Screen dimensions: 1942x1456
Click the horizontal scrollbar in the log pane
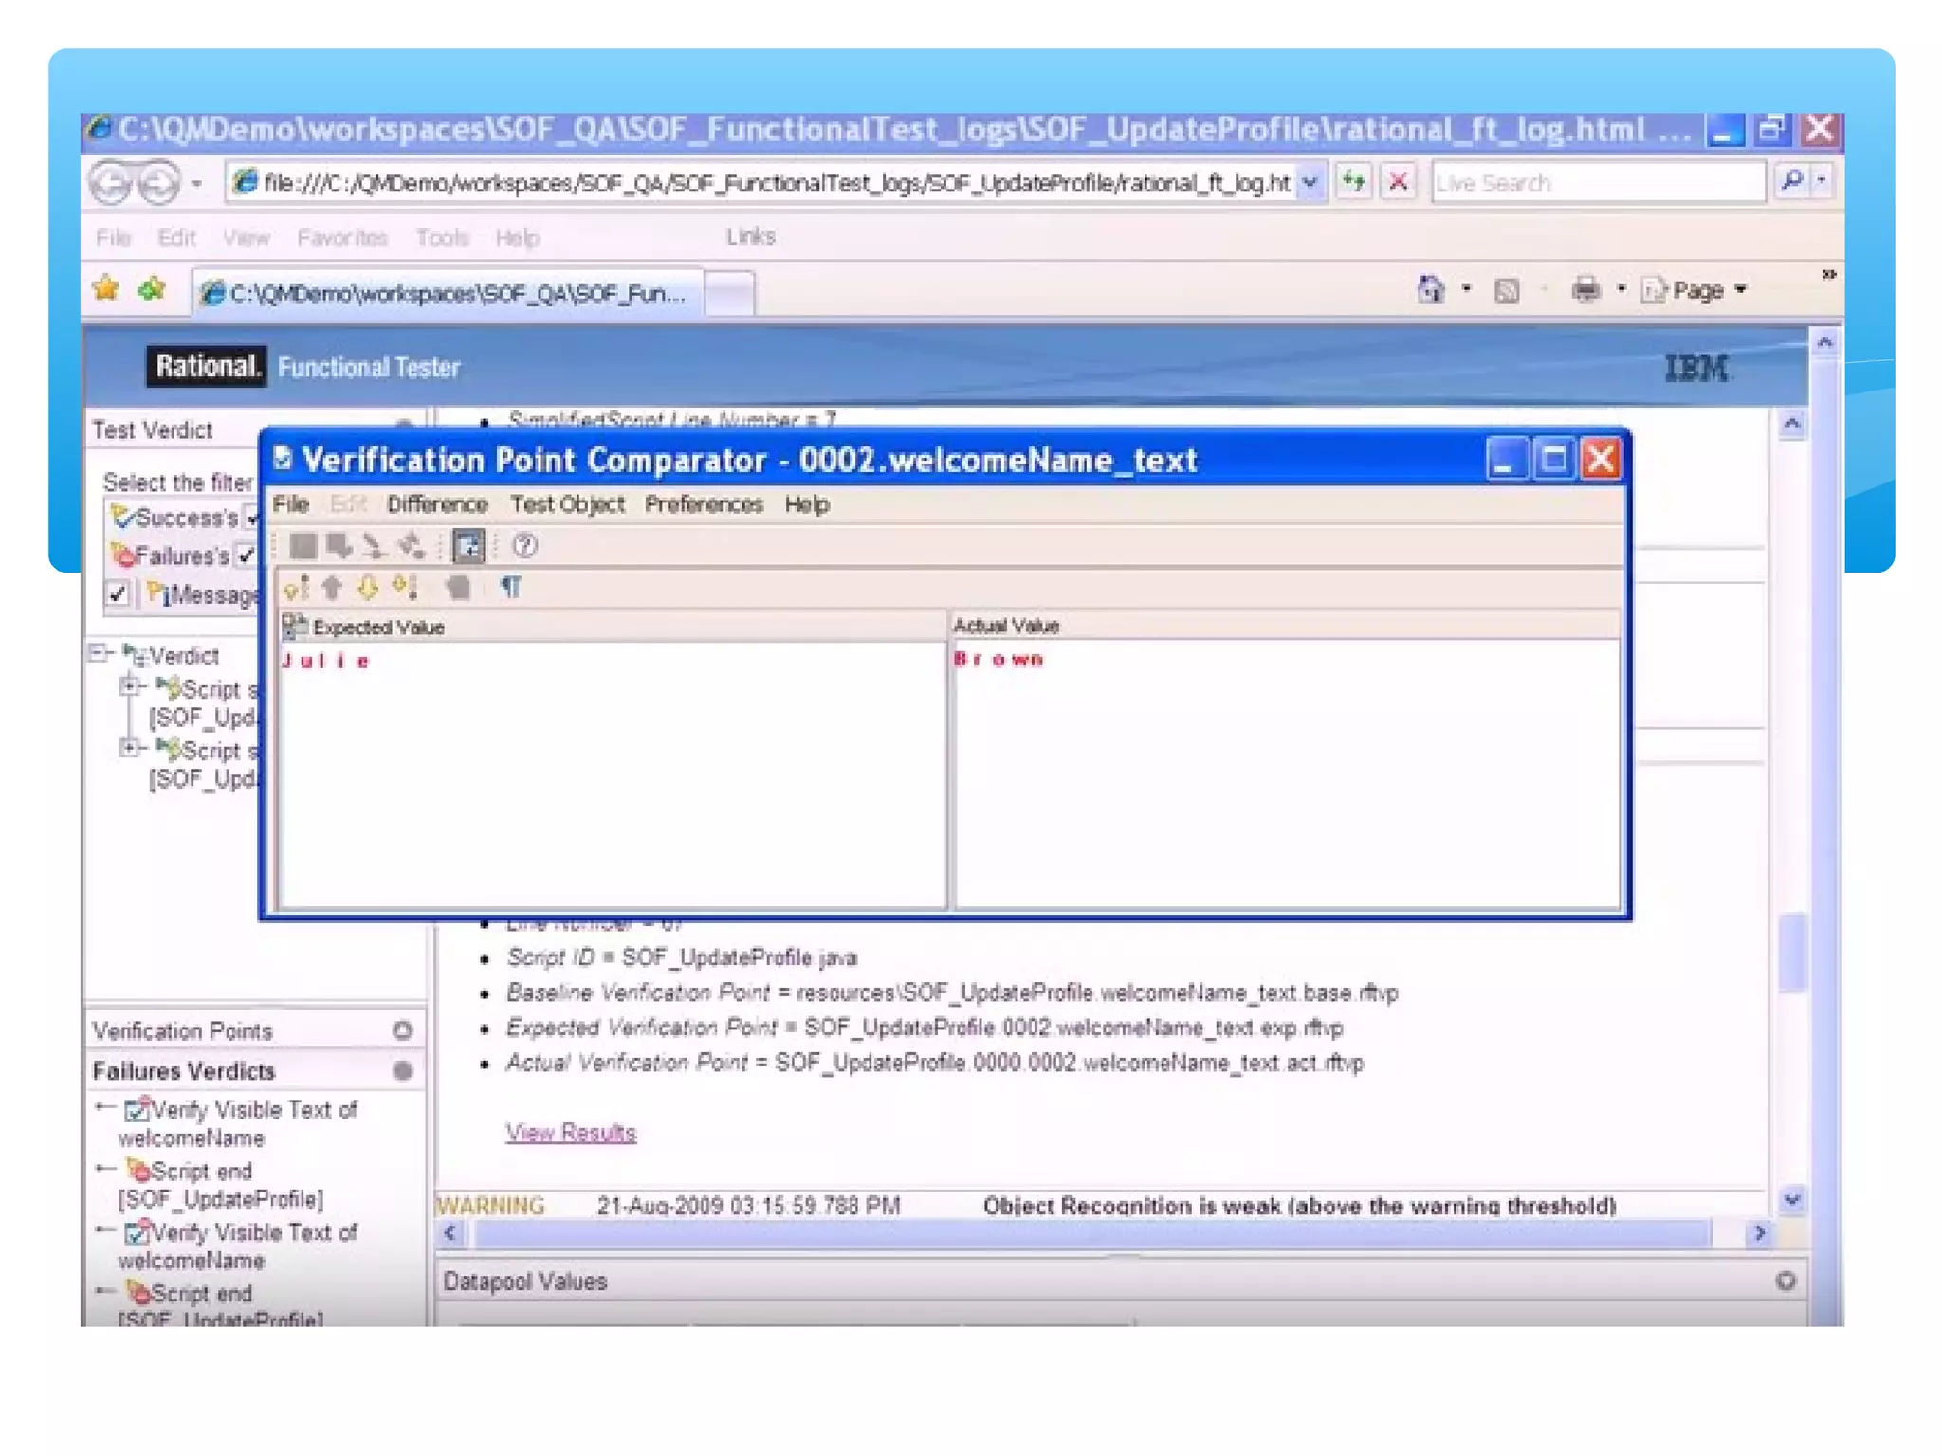coord(1090,1233)
